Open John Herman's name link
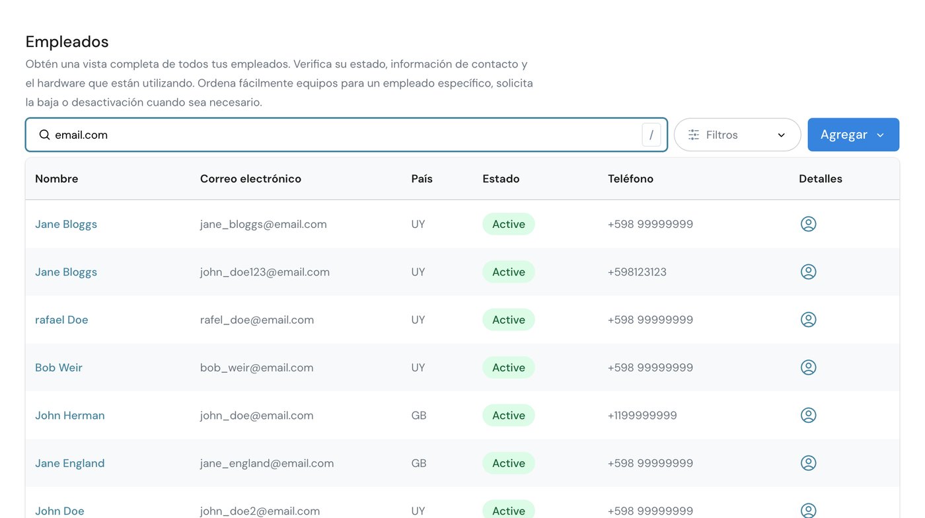This screenshot has width=925, height=518. coord(70,415)
